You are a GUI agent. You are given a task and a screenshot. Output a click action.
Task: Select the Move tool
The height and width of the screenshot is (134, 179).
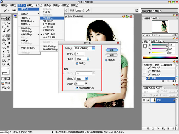click(x=8, y=23)
